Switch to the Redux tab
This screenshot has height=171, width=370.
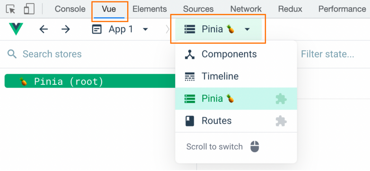[x=290, y=9]
